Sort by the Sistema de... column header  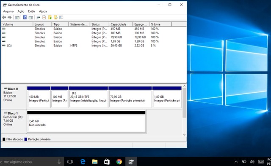[x=79, y=24]
